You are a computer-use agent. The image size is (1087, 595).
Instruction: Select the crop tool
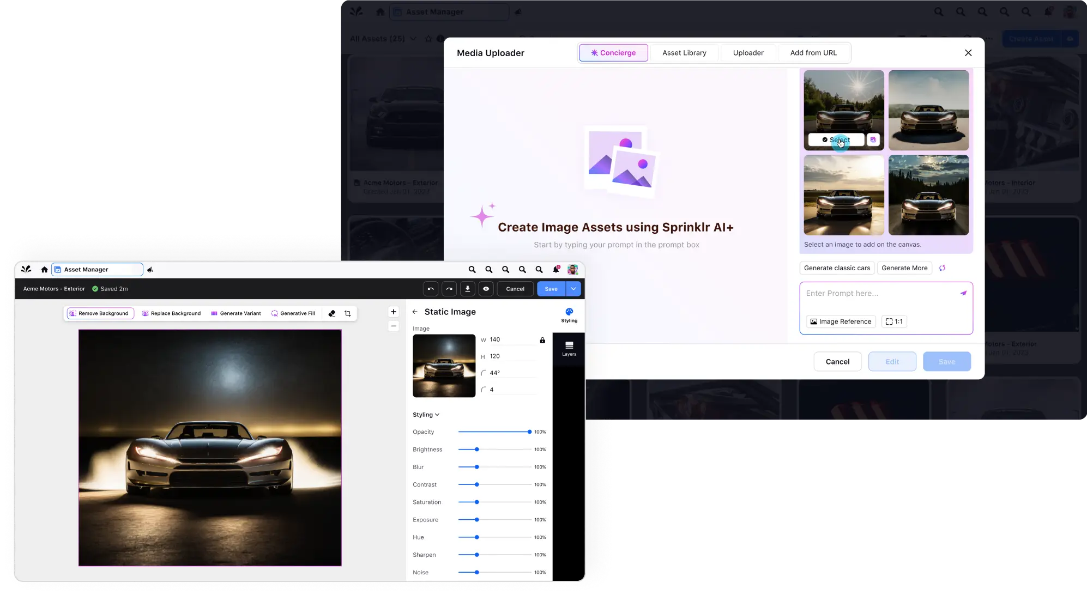348,313
